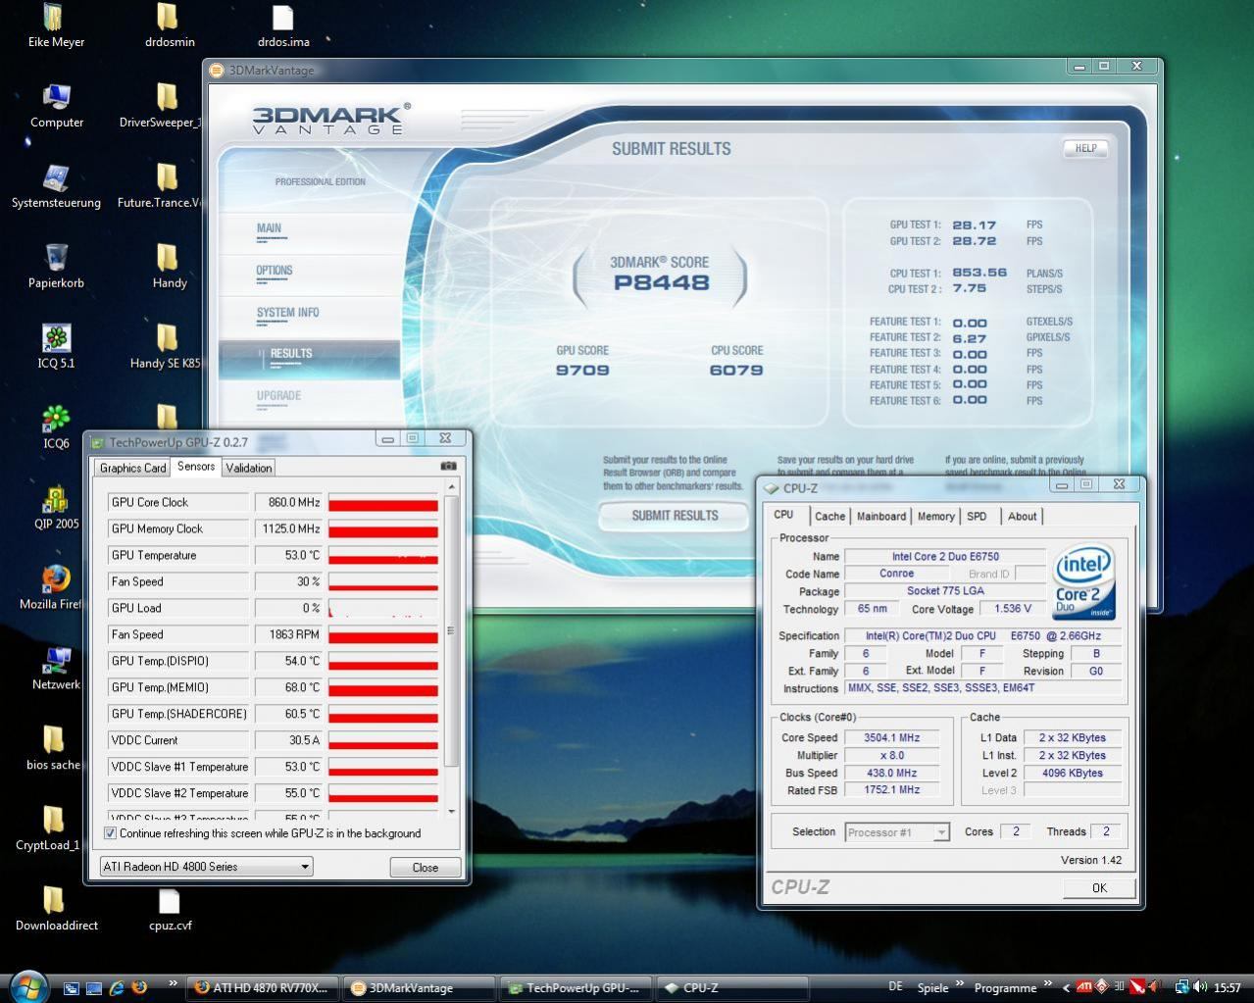Screen dimensions: 1254x1003
Task: Open the QIP 2005 desktop shortcut
Action: coord(56,500)
